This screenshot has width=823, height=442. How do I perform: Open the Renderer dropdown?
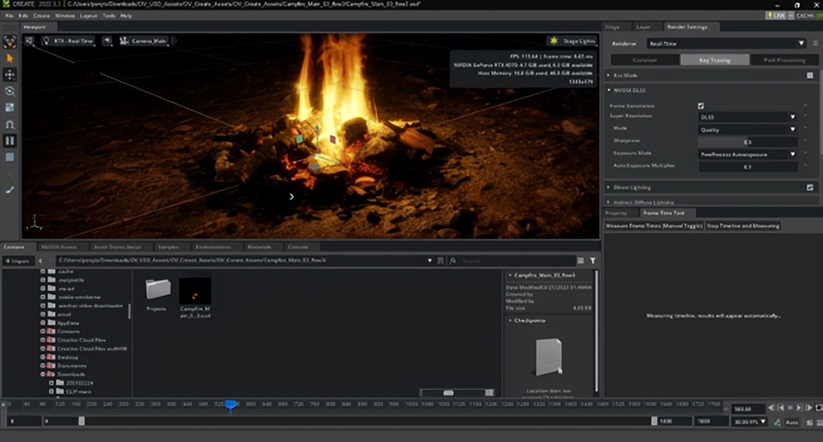[x=726, y=43]
